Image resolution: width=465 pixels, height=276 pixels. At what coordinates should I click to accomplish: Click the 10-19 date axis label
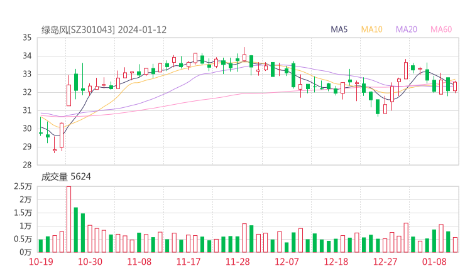tap(41, 262)
